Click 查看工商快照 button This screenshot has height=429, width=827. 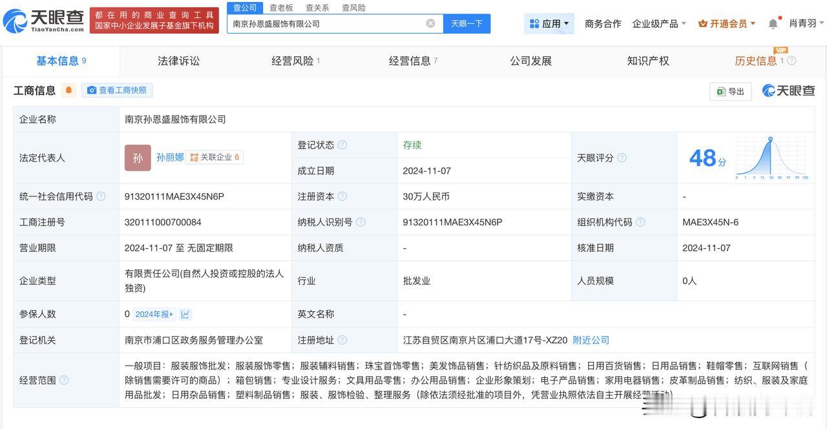[117, 90]
